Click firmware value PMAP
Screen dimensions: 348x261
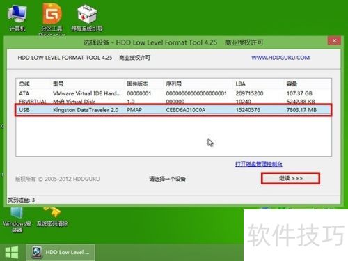point(134,110)
